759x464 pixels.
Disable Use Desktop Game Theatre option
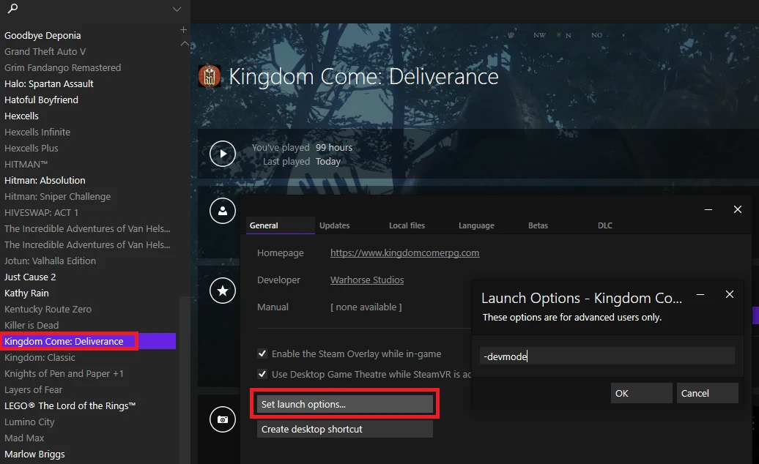pyautogui.click(x=262, y=374)
